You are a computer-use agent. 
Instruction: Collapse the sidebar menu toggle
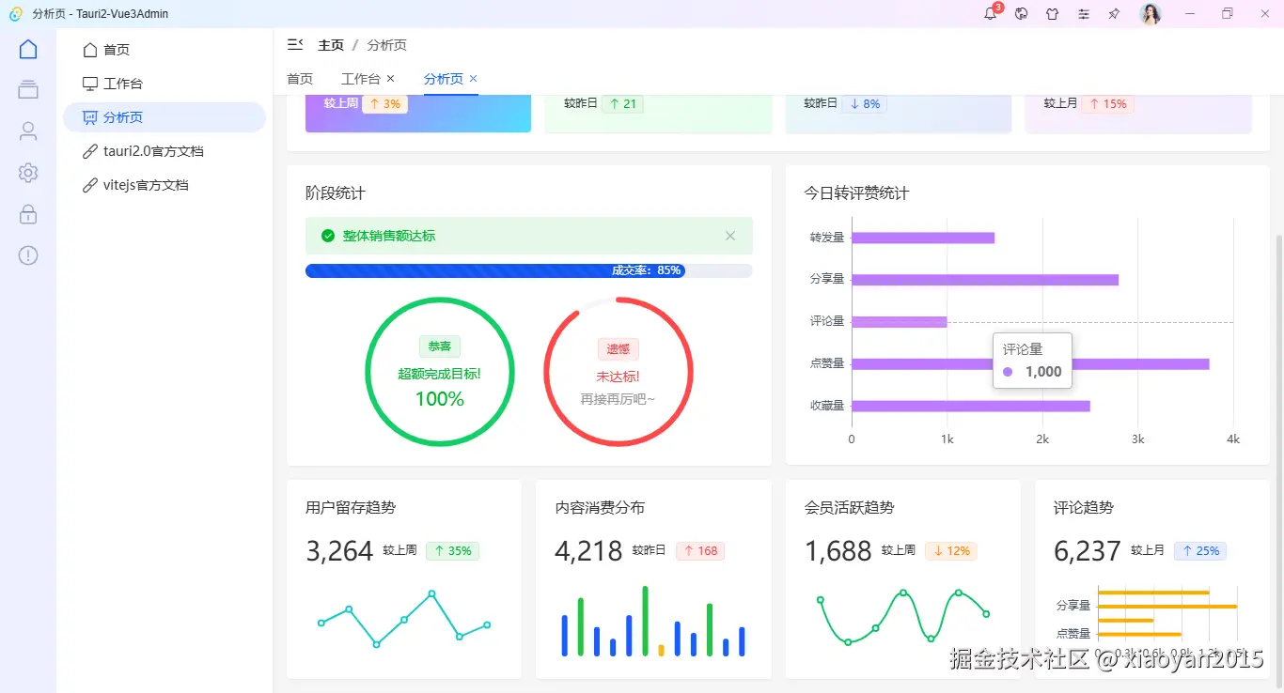pos(295,44)
